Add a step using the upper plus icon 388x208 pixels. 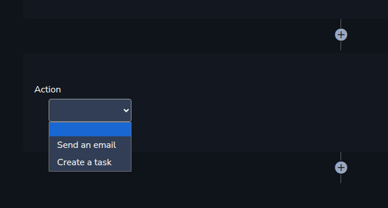pos(341,35)
